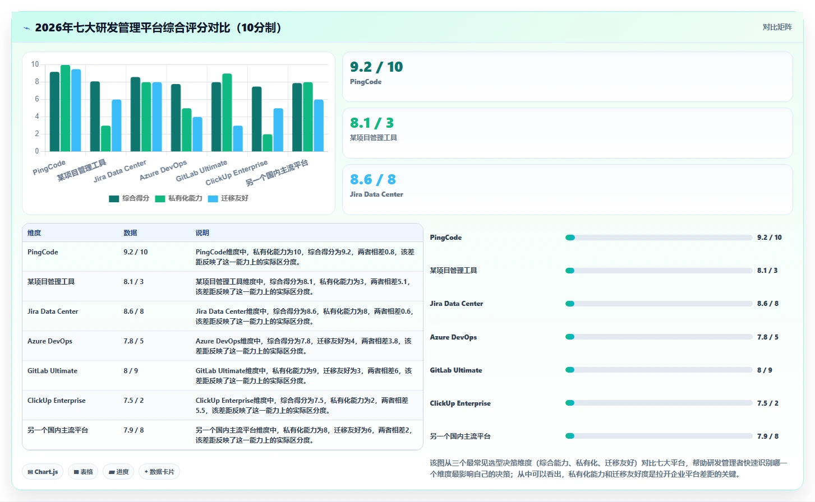Screen dimensions: 815x502
Task: Click the 另一个国内主流平台 axis label under chart
Action: pyautogui.click(x=277, y=173)
